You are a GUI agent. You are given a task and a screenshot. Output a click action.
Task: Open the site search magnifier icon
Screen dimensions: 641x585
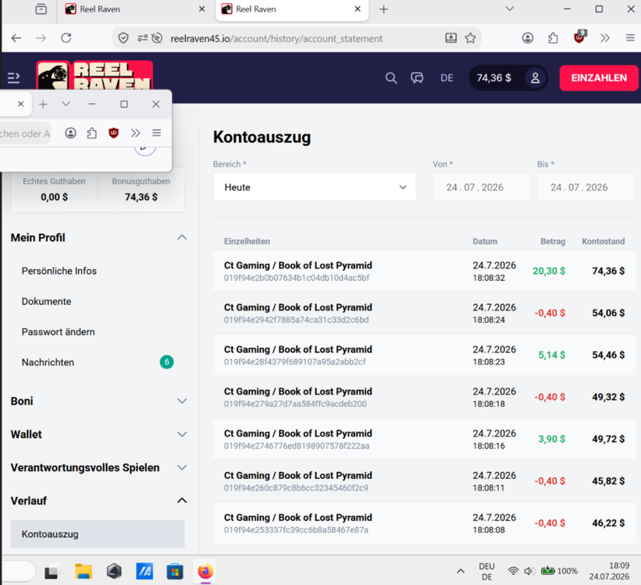391,78
